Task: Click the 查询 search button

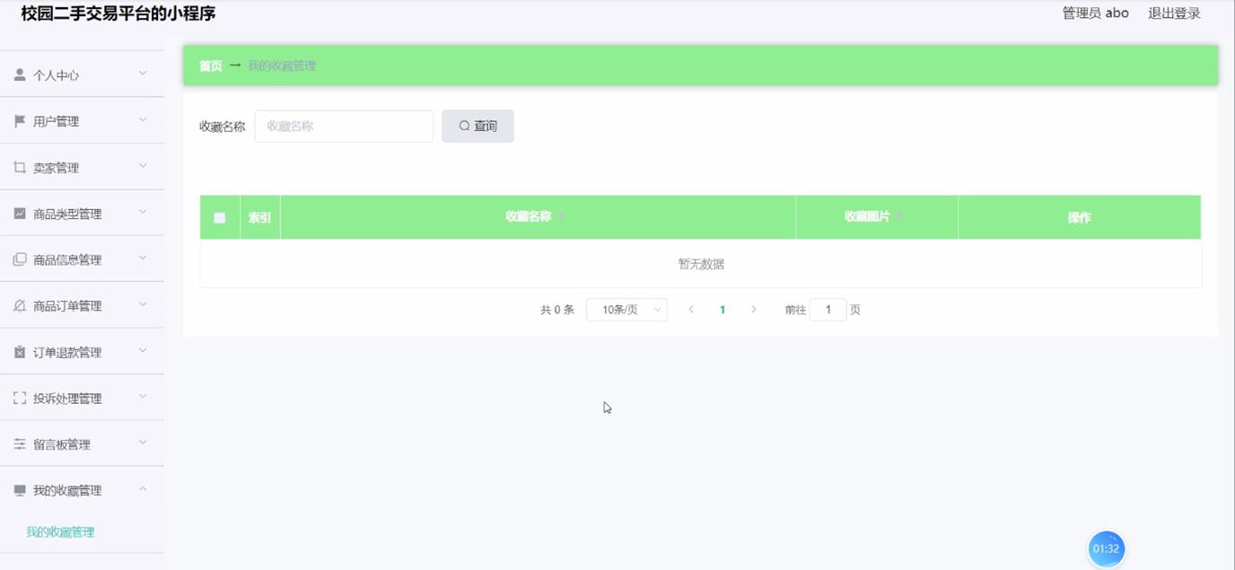Action: (477, 127)
